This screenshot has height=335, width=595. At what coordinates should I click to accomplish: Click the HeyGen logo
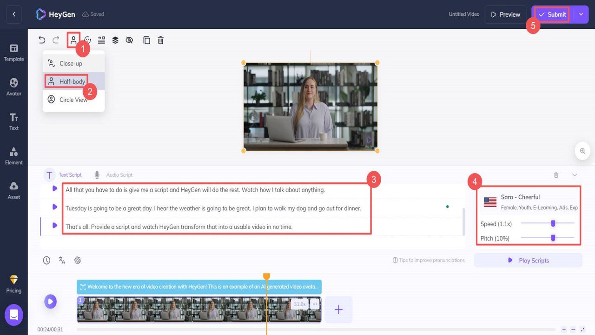point(55,14)
